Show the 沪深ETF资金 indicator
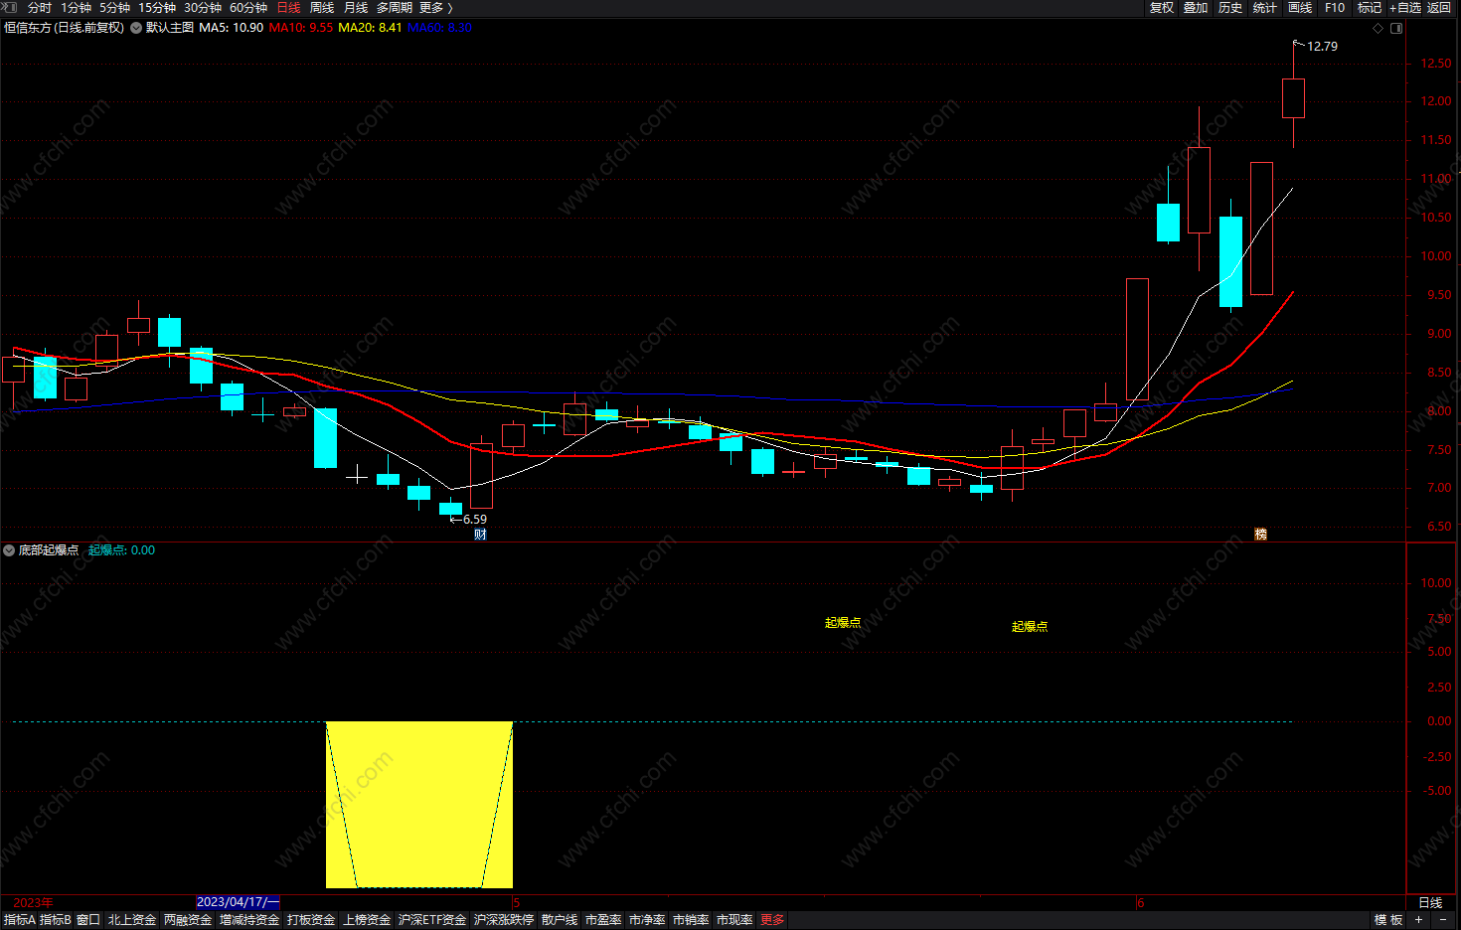Image resolution: width=1461 pixels, height=930 pixels. [x=432, y=920]
